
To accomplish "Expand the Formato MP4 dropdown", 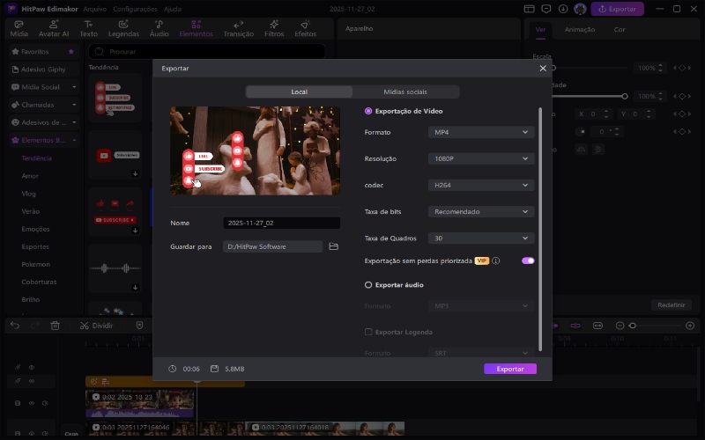I will coord(481,132).
